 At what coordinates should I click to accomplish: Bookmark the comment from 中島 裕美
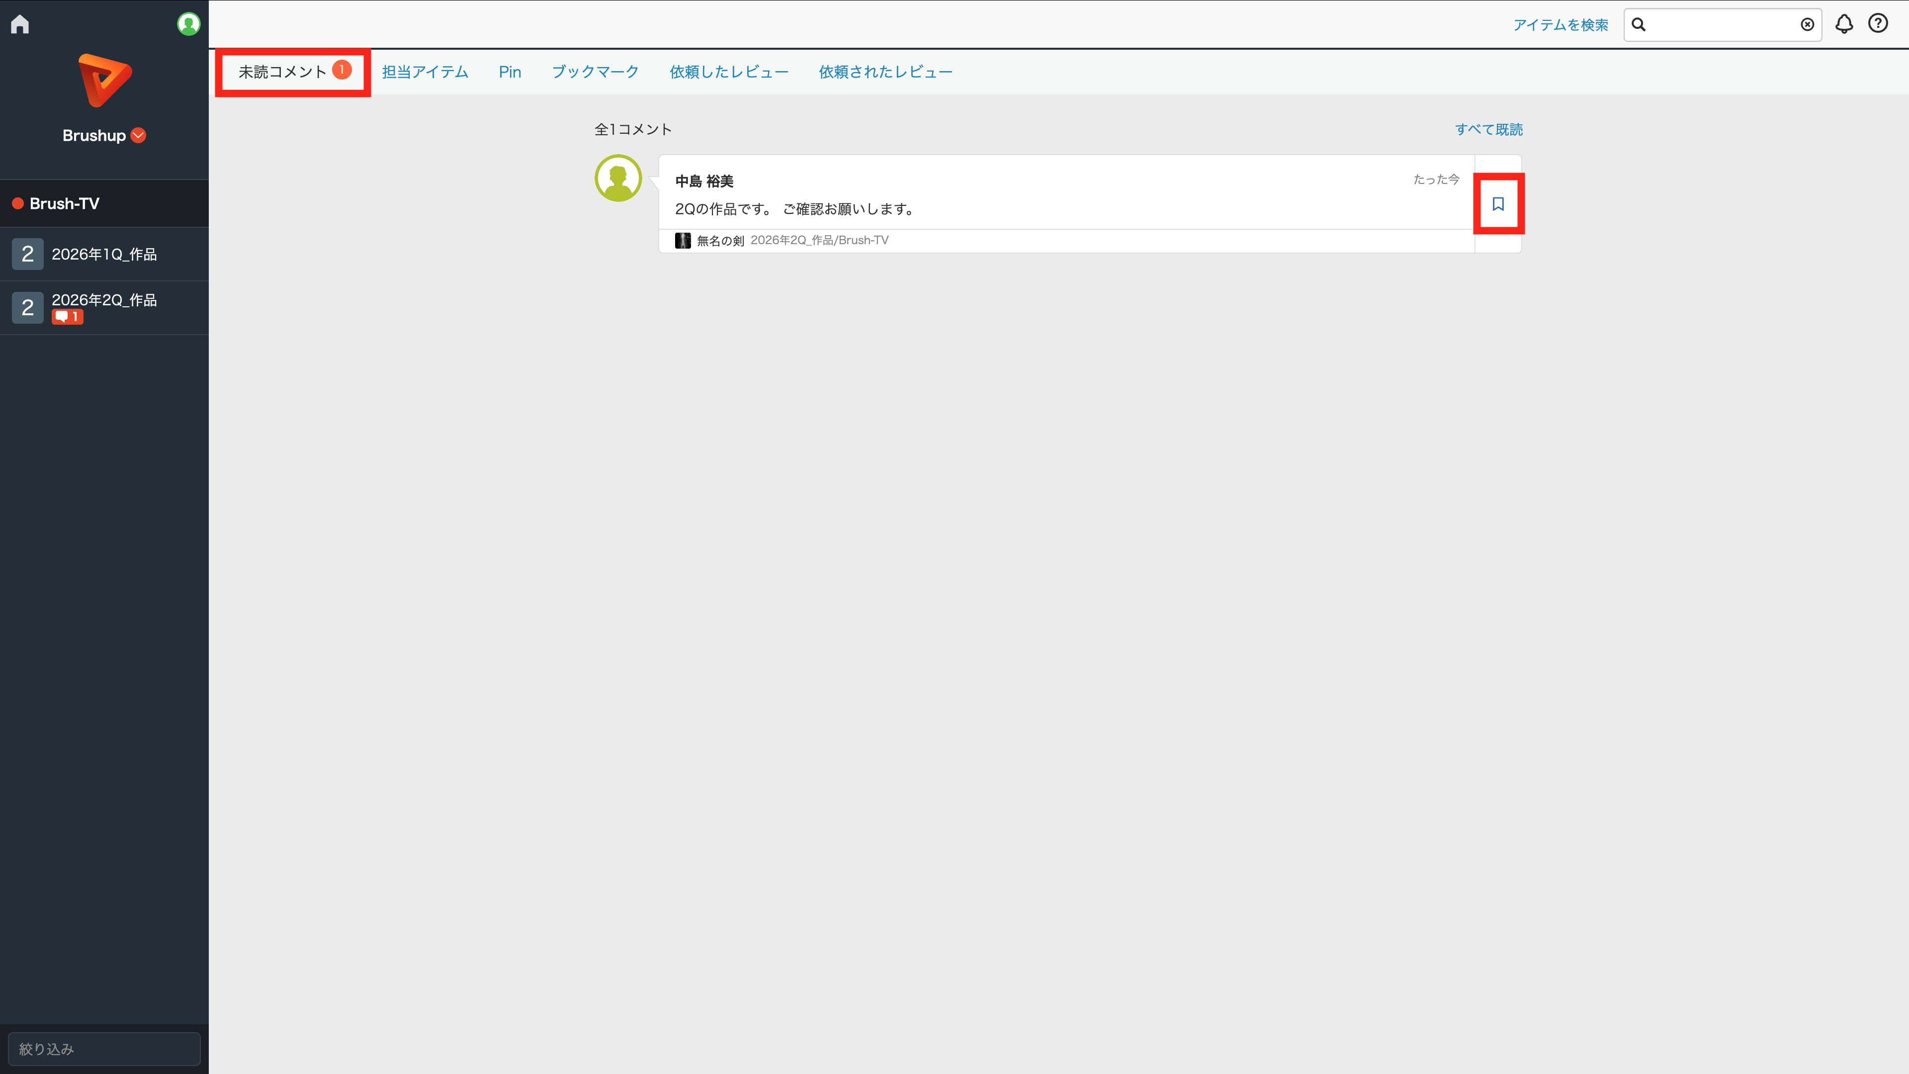point(1498,204)
